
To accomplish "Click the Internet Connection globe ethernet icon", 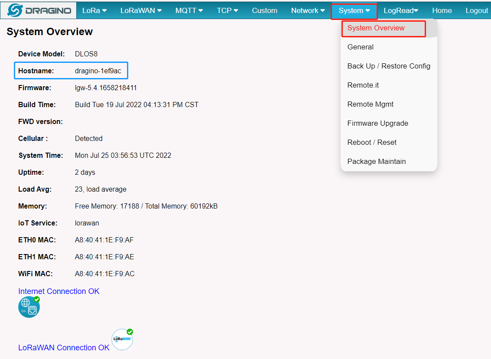I will click(x=29, y=307).
